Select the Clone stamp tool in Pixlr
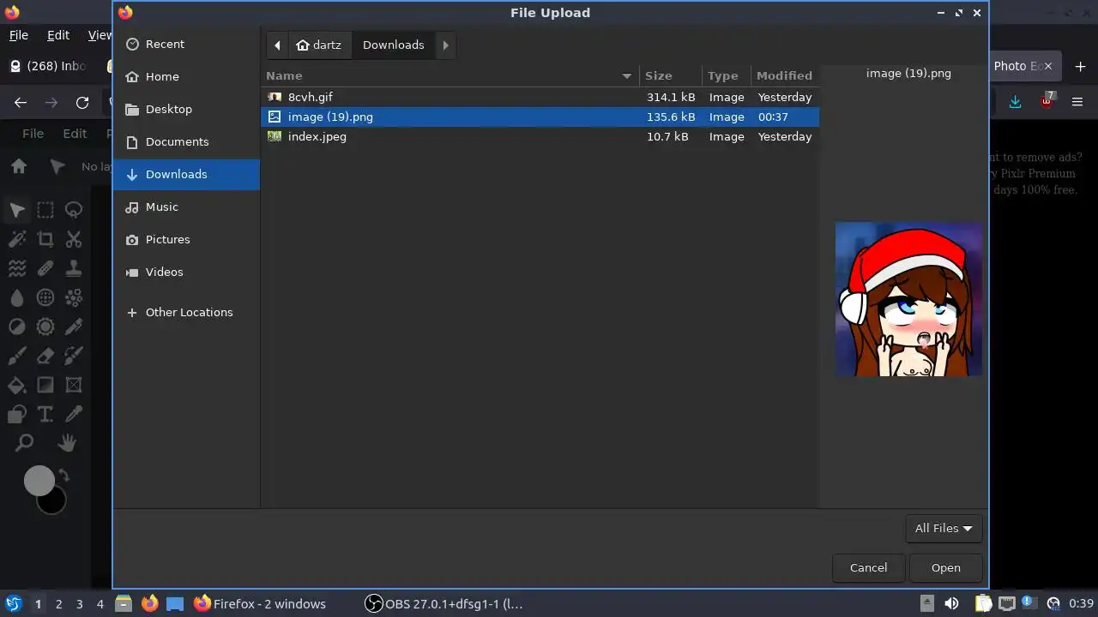Screen dimensions: 1098x617 (x=74, y=268)
